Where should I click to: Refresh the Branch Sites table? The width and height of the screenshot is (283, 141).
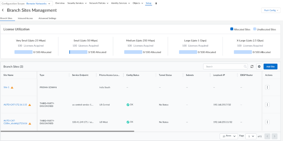(252, 67)
